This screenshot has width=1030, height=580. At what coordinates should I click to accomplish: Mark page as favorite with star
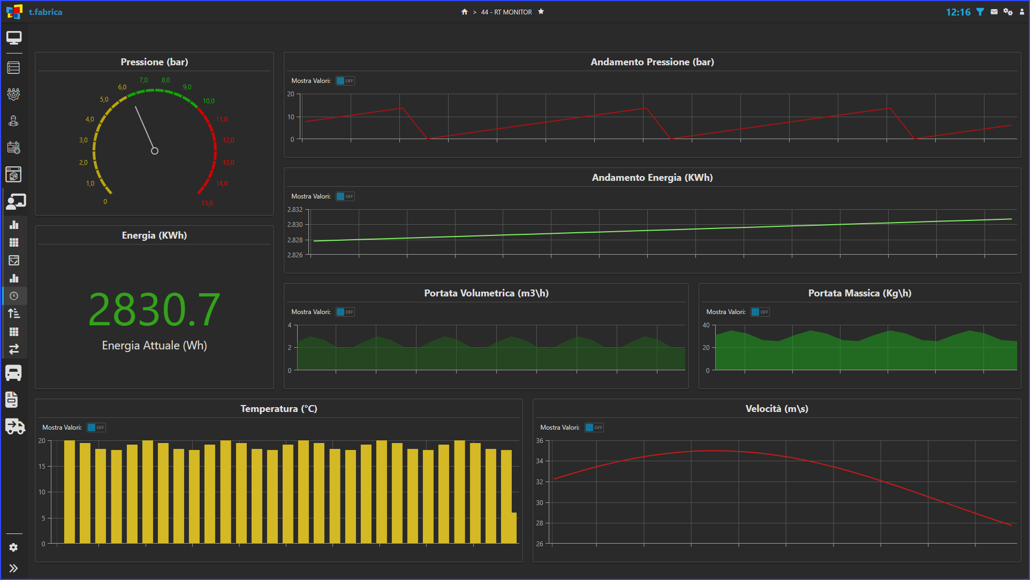coord(541,12)
